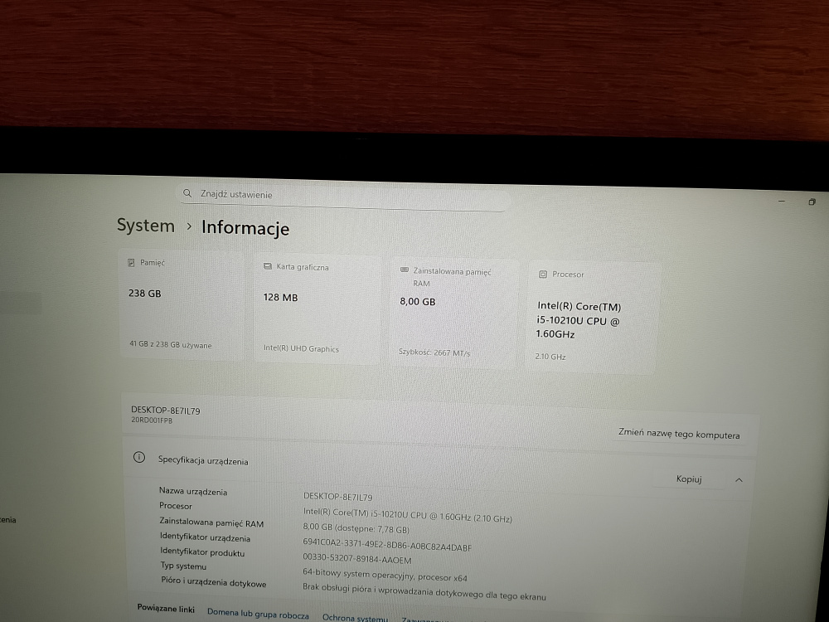This screenshot has height=622, width=829.
Task: Click the installed RAM memory icon
Action: pyautogui.click(x=404, y=270)
